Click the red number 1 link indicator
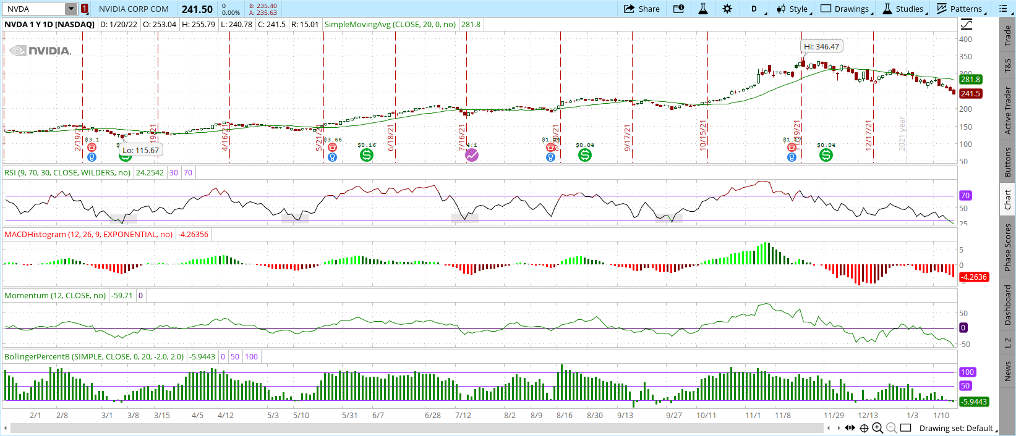The width and height of the screenshot is (1016, 436). 85,9
